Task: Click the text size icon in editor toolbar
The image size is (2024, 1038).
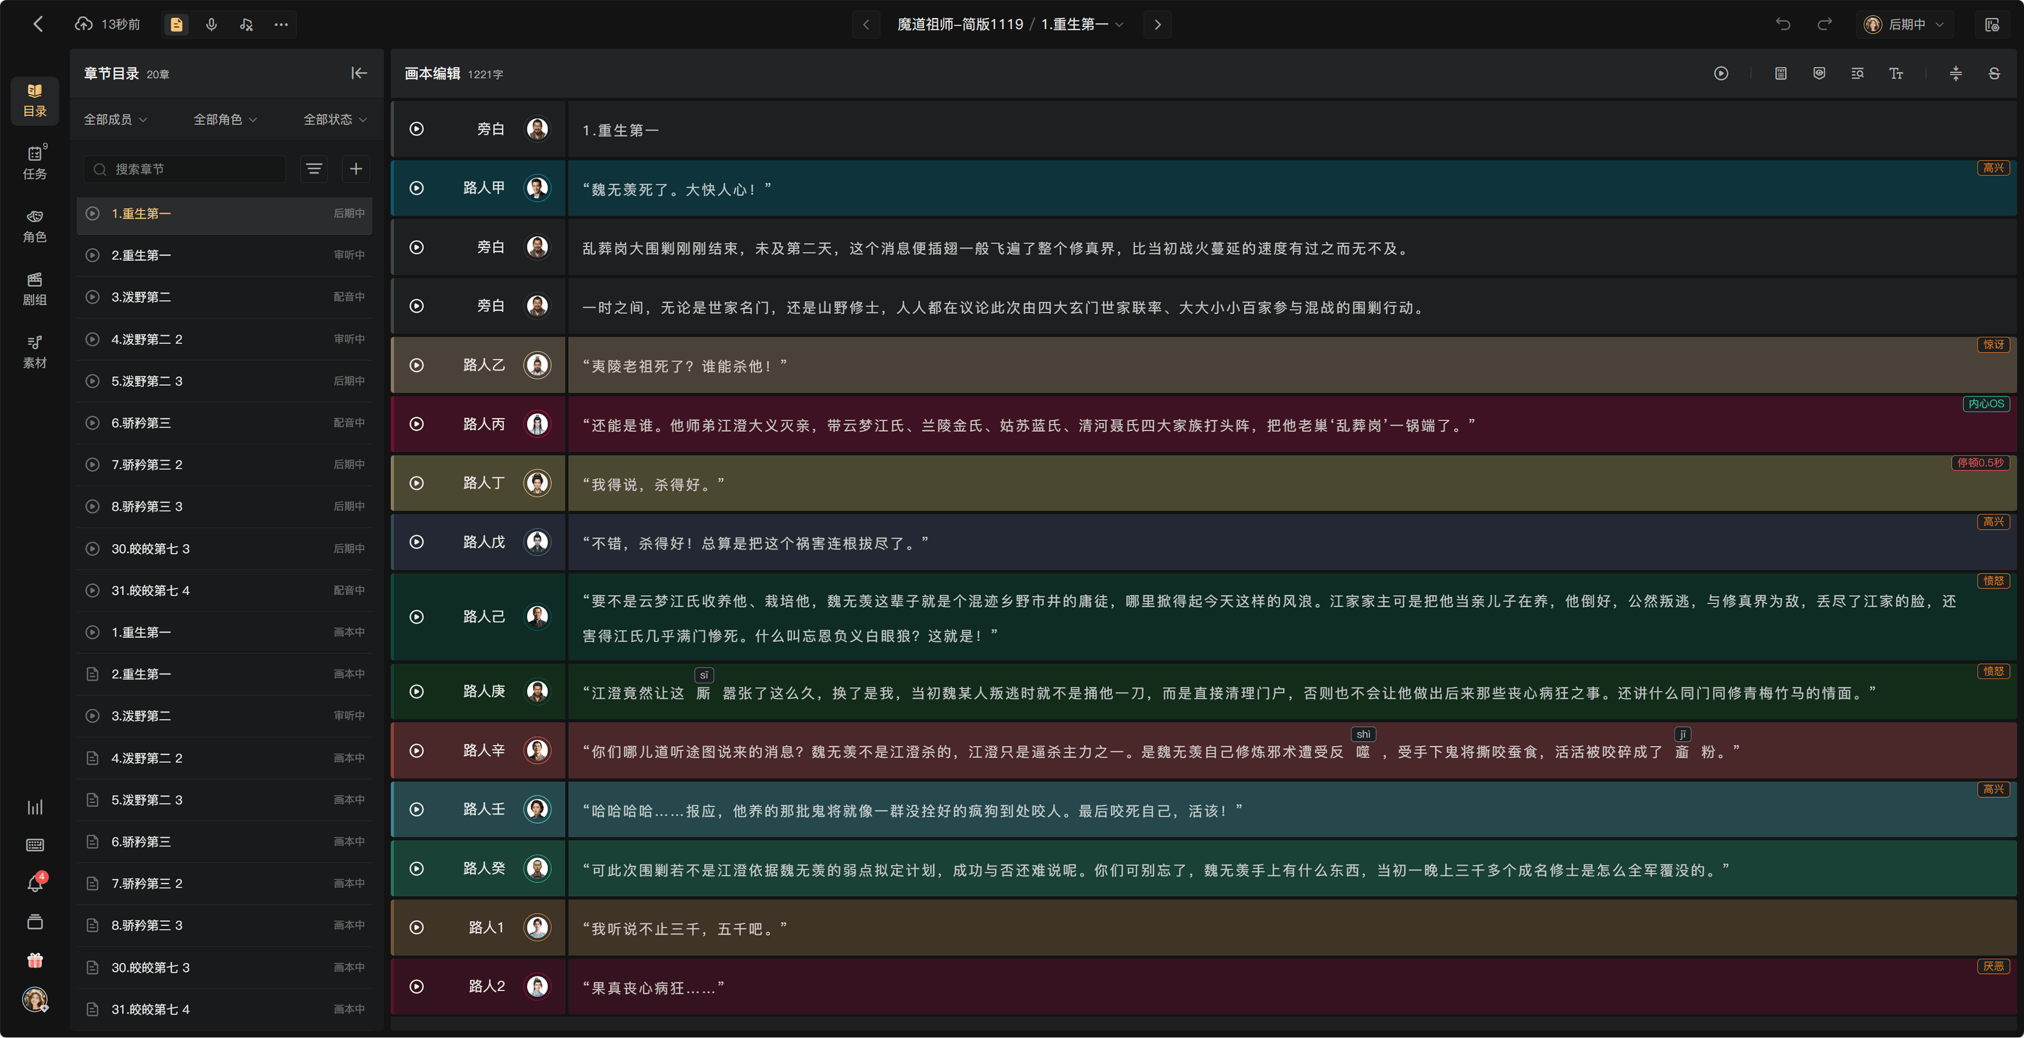Action: point(1896,73)
